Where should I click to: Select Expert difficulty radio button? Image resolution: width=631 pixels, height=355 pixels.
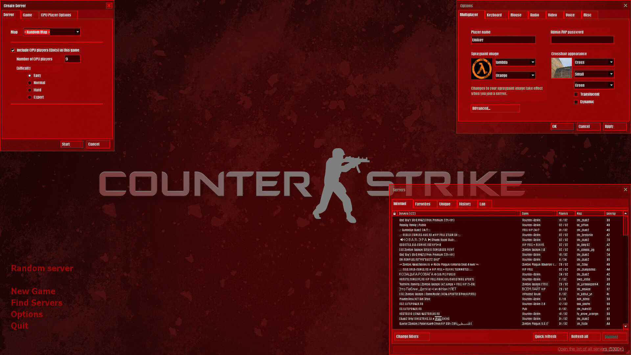[30, 97]
